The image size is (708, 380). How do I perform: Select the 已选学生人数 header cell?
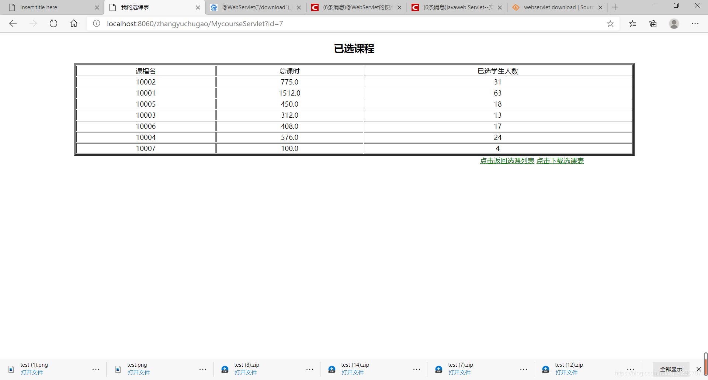[x=498, y=71]
